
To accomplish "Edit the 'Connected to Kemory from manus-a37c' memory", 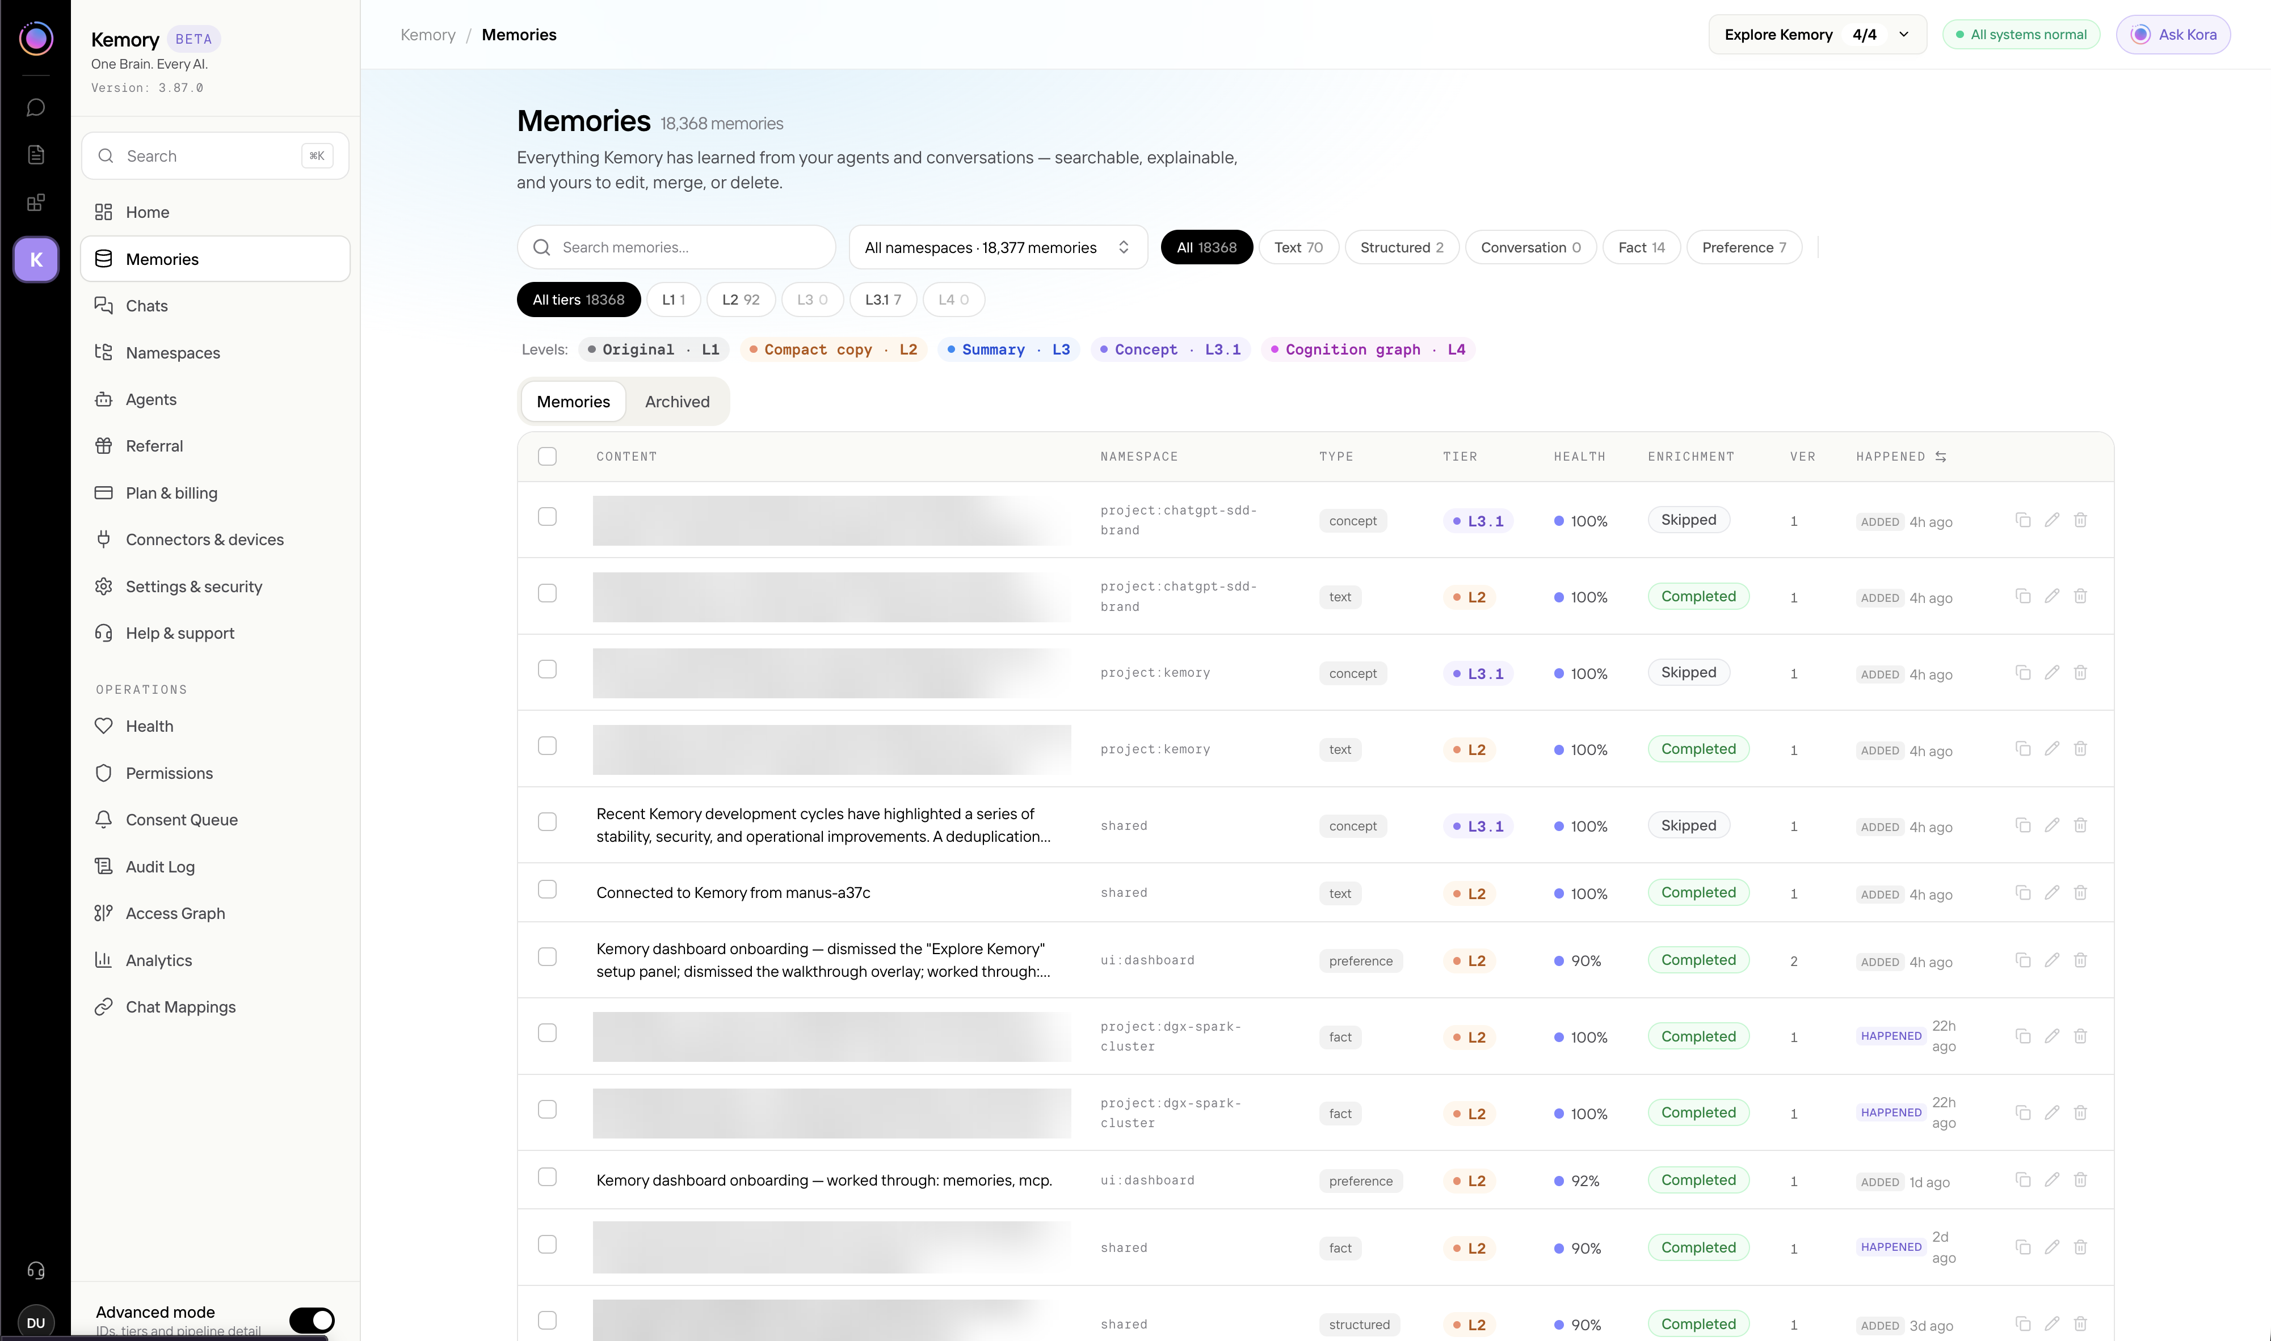I will click(2051, 893).
